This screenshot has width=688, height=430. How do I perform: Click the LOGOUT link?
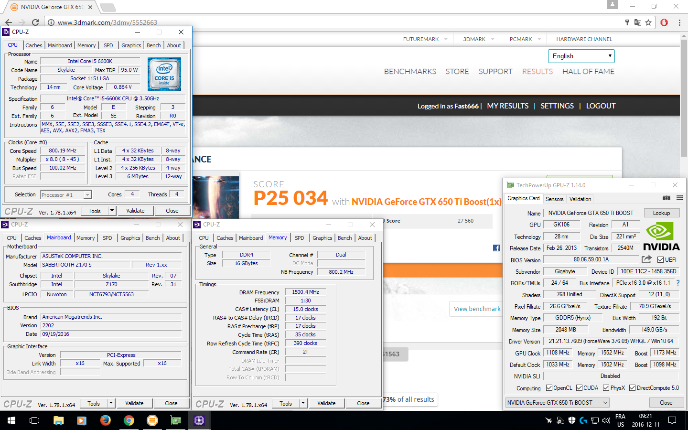tap(601, 106)
